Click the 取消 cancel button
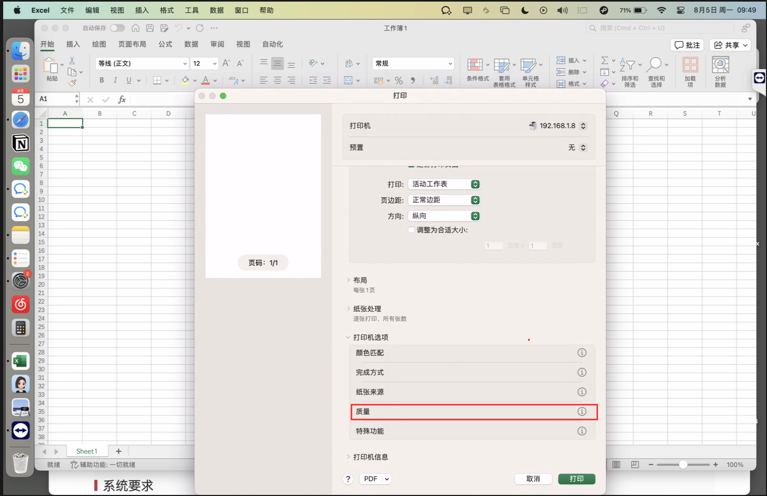The width and height of the screenshot is (767, 496). click(533, 479)
